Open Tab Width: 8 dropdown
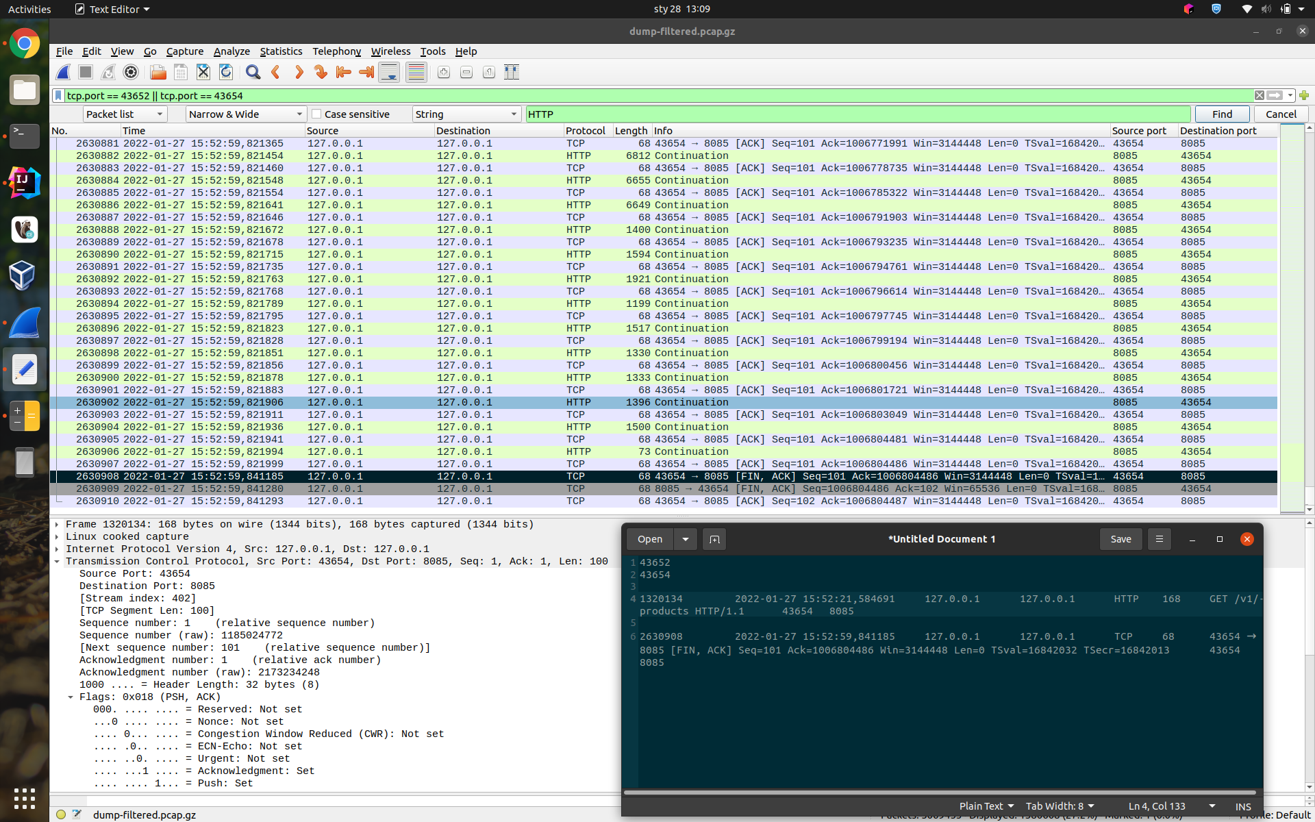 pyautogui.click(x=1060, y=806)
